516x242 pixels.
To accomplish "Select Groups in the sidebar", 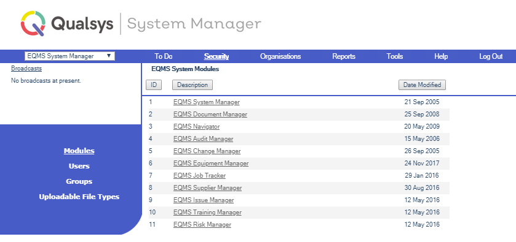I will [79, 181].
